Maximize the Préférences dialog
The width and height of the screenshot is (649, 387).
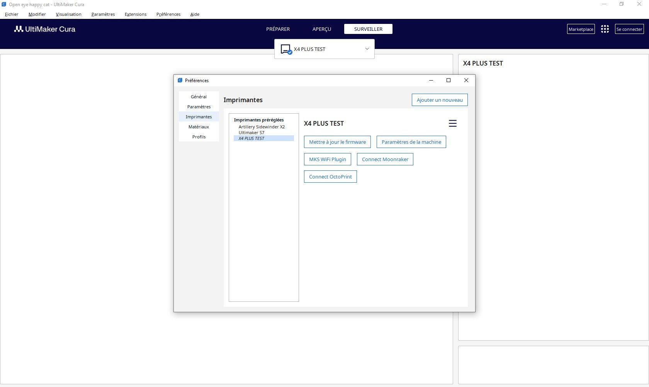click(x=449, y=80)
